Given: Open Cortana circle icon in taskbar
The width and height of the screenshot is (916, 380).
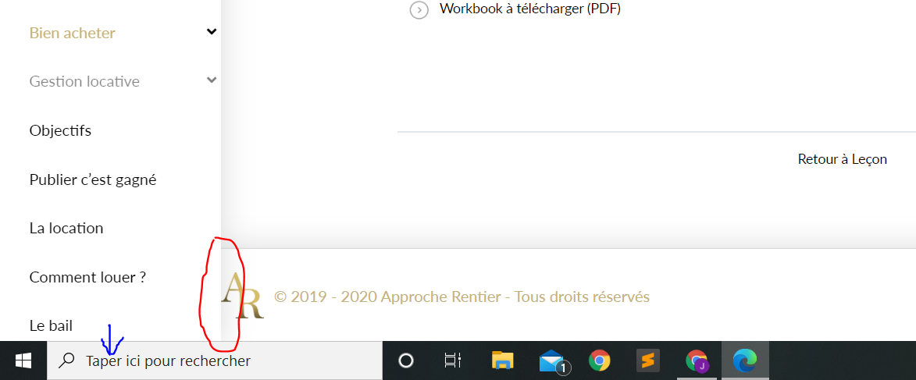Looking at the screenshot, I should tap(405, 360).
